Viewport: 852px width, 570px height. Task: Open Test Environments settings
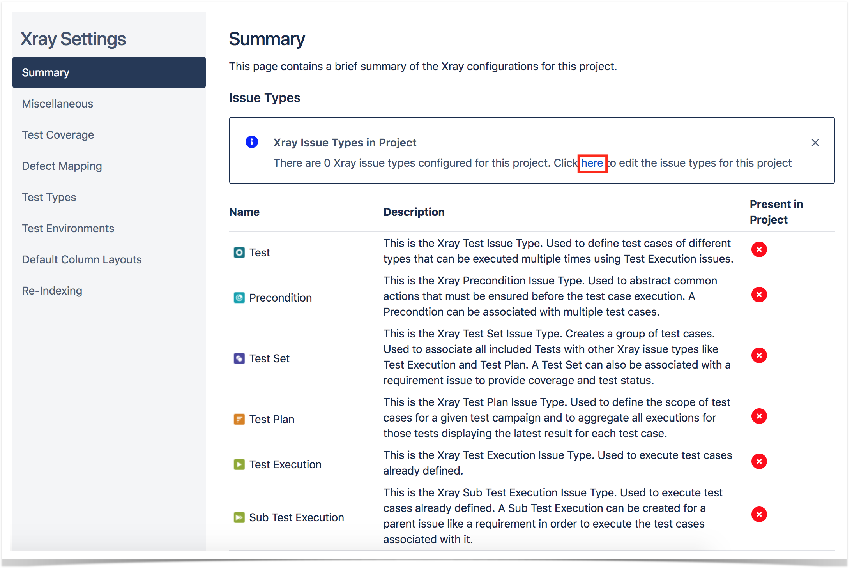pos(109,228)
